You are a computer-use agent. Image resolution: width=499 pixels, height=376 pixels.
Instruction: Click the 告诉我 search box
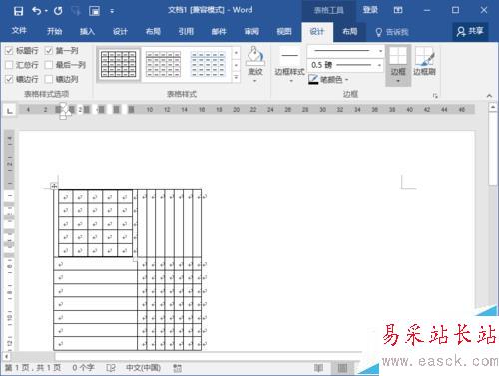pos(392,32)
